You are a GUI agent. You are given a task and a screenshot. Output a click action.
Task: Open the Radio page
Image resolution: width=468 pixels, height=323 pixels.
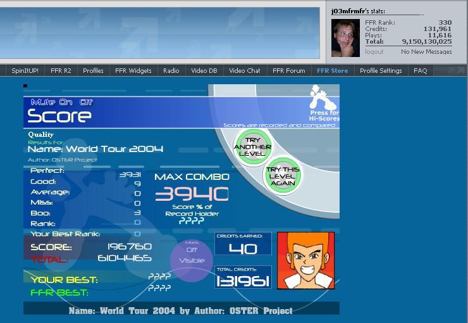pyautogui.click(x=171, y=71)
